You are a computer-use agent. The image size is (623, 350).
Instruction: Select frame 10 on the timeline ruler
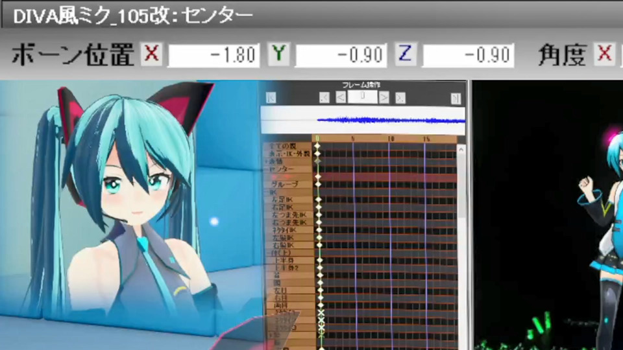391,139
